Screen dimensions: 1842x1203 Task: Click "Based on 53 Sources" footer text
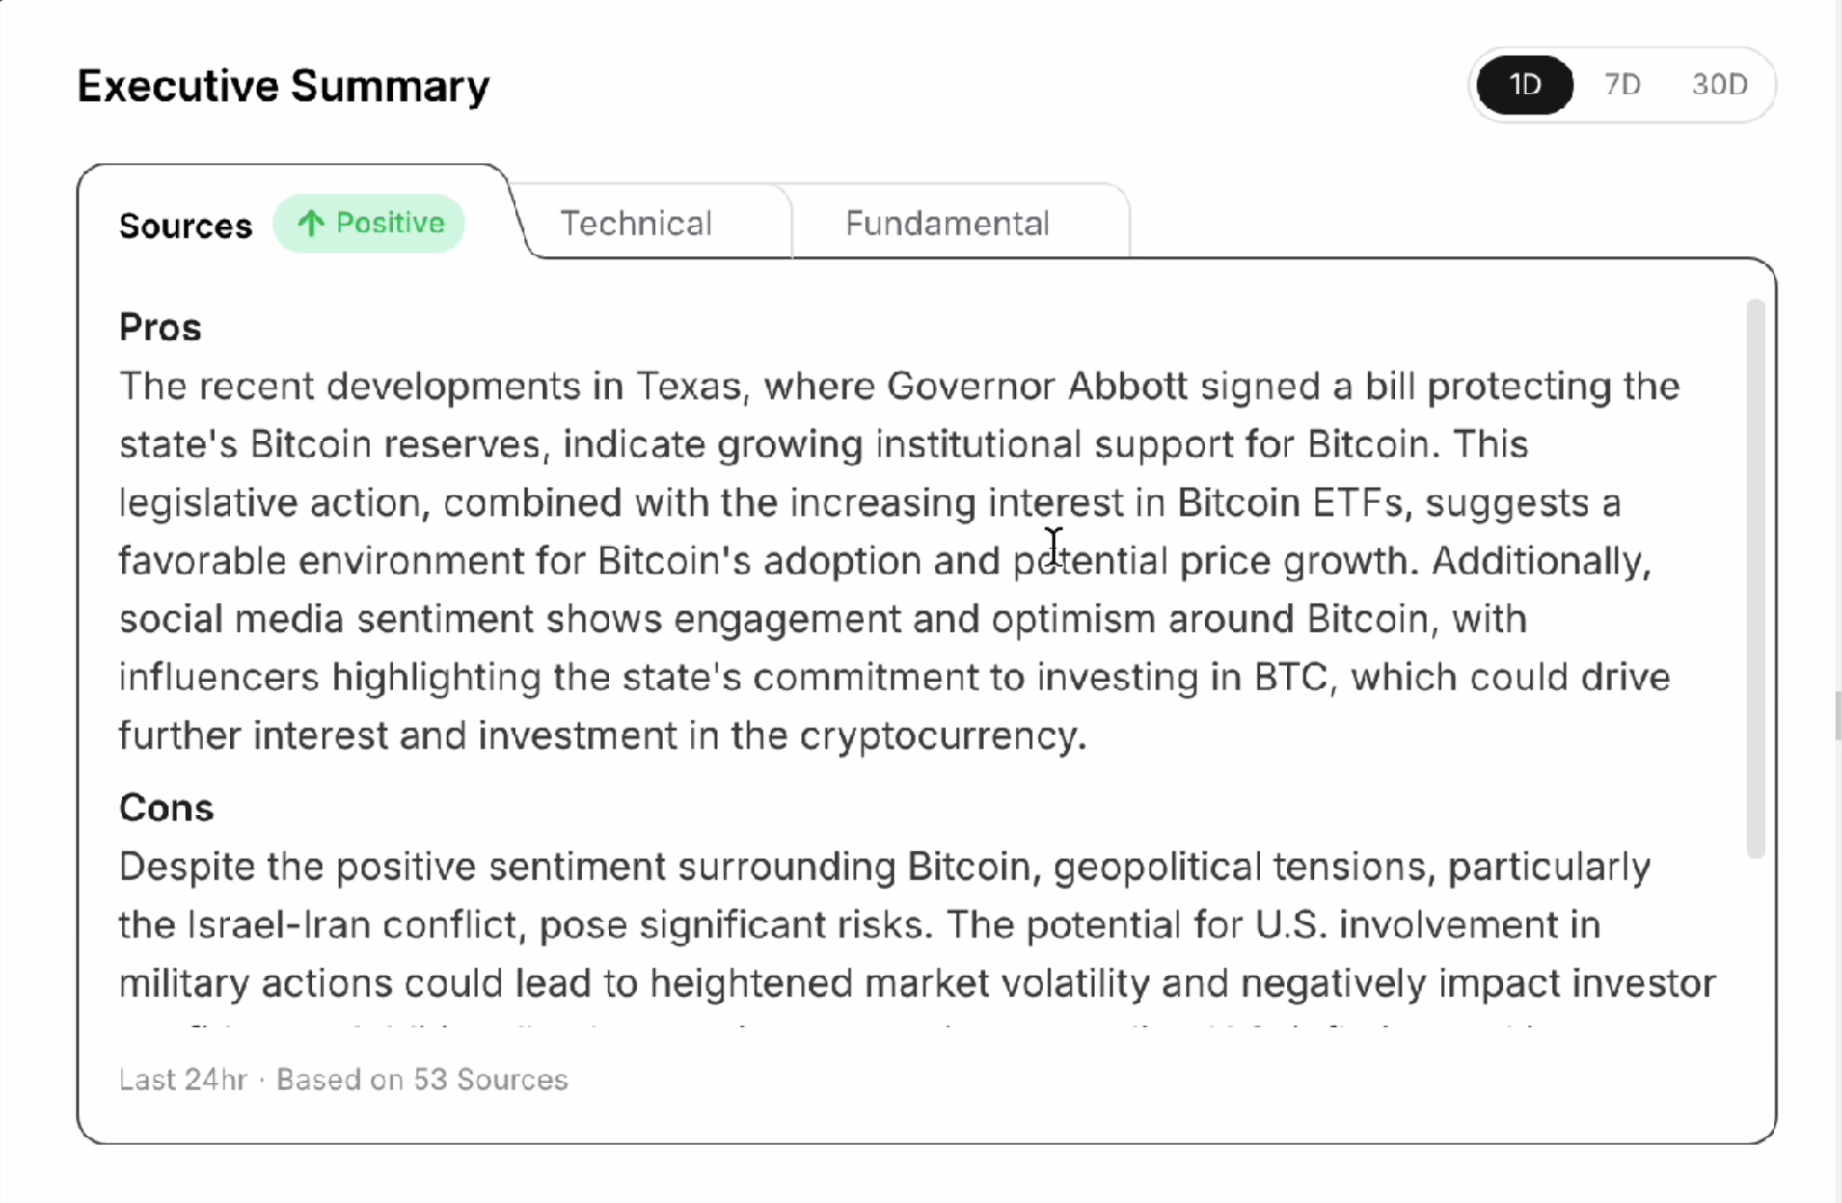coord(422,1080)
